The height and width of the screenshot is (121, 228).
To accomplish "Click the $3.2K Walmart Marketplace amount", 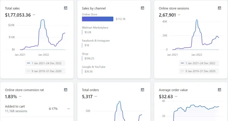I will (x=88, y=32).
